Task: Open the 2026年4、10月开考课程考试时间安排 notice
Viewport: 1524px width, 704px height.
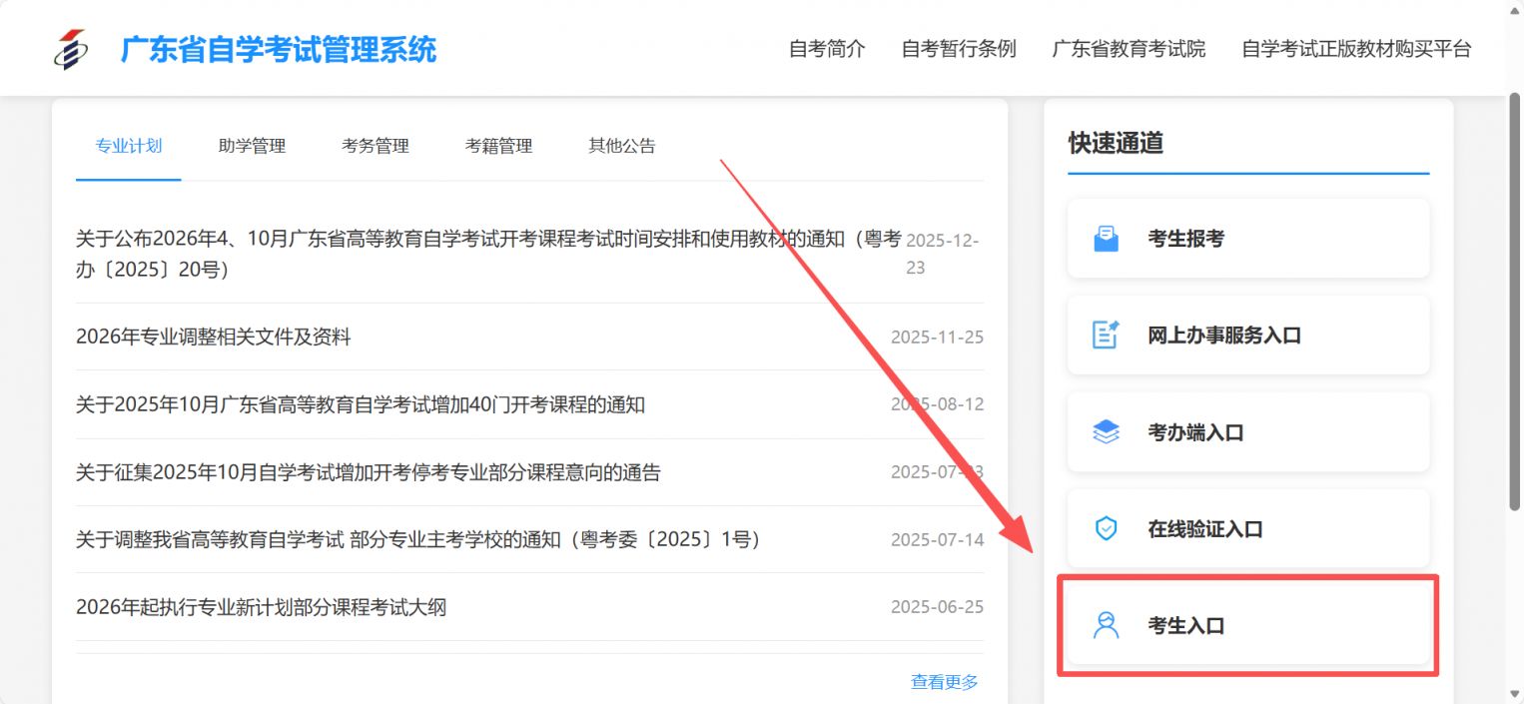Action: [489, 254]
